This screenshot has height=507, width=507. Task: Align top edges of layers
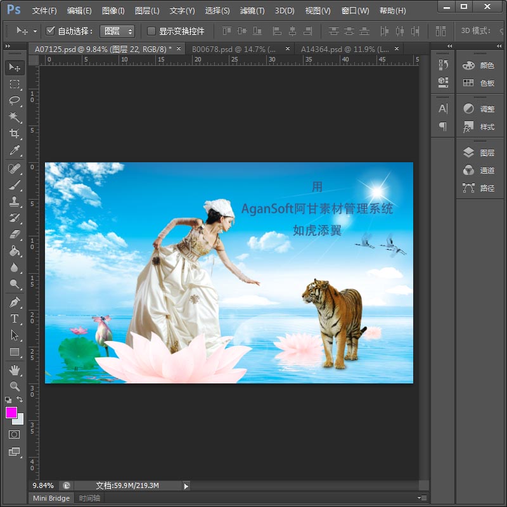pyautogui.click(x=227, y=31)
